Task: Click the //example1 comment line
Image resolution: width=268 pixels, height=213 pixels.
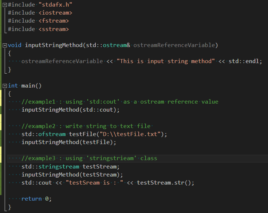Action: pos(120,102)
